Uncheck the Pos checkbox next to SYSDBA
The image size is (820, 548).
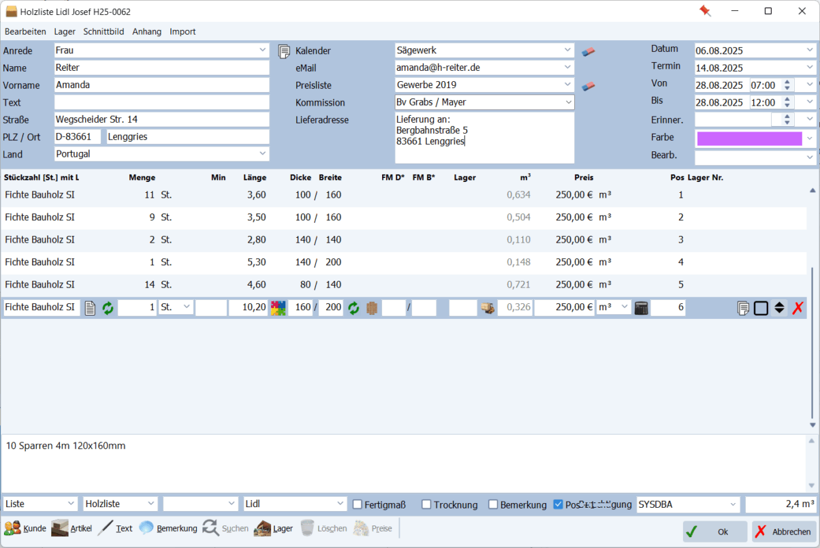coord(558,504)
